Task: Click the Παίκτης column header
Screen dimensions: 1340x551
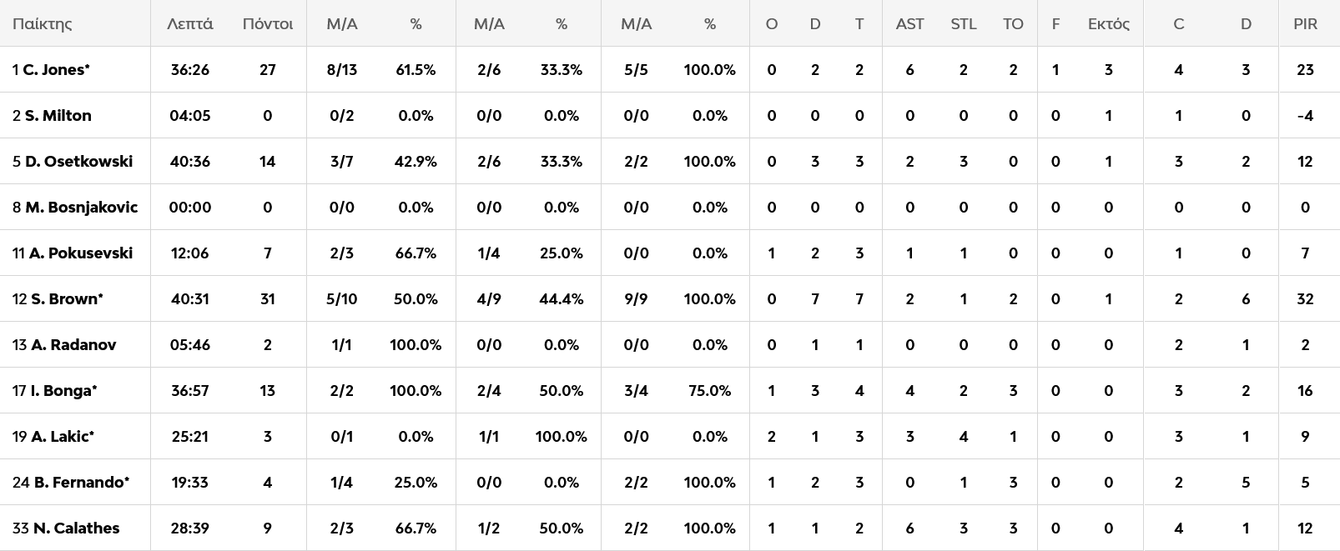Action: [42, 24]
